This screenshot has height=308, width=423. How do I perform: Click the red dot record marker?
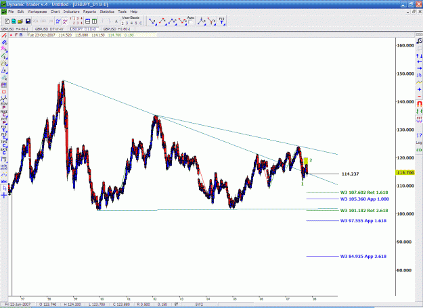[11, 35]
